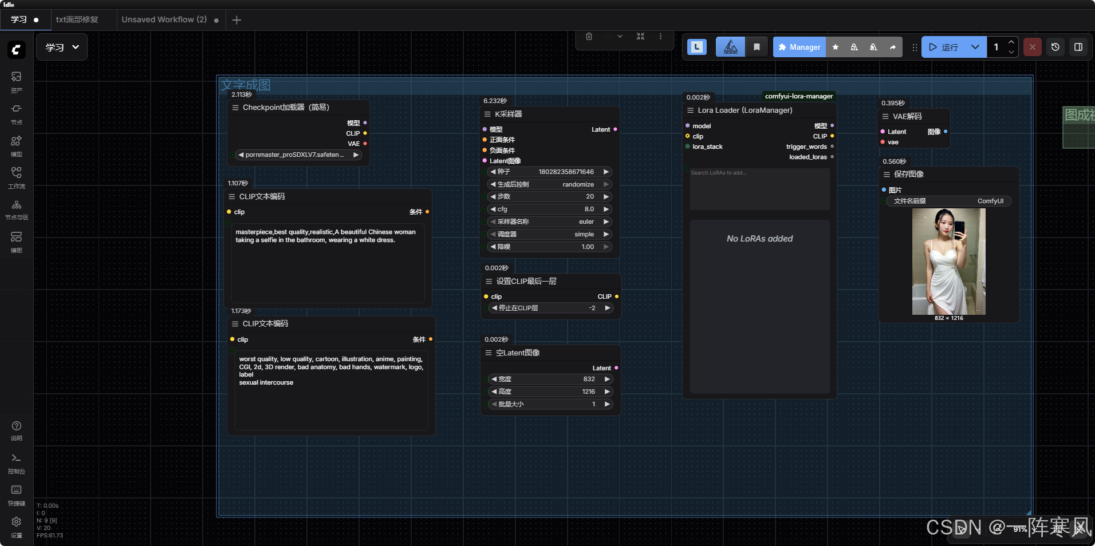Click the collapse arrows icon in selection toolbar
The height and width of the screenshot is (546, 1095).
coord(640,37)
